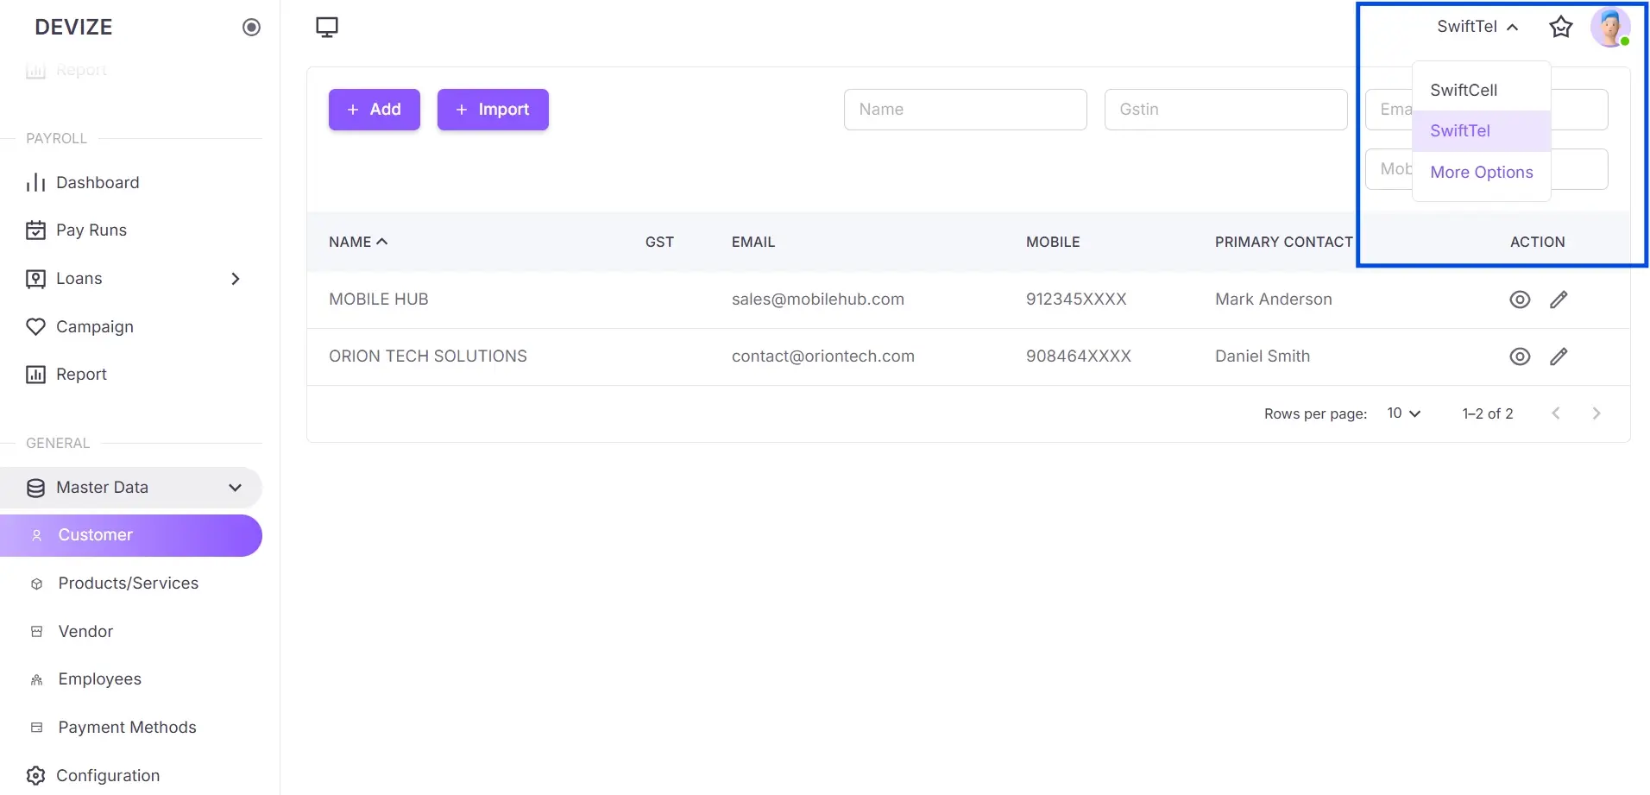1650x795 pixels.
Task: Open Vendor in sidebar
Action: [x=131, y=632]
